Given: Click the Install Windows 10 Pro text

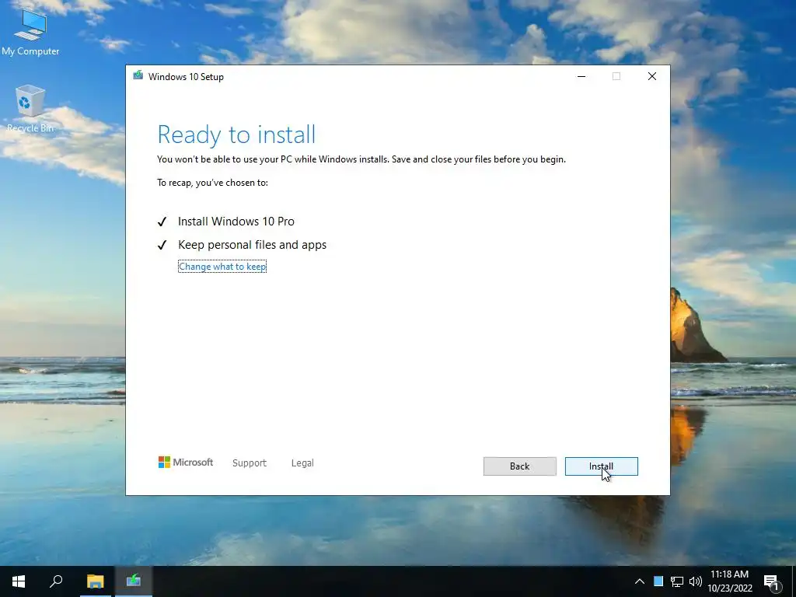Looking at the screenshot, I should (x=236, y=222).
